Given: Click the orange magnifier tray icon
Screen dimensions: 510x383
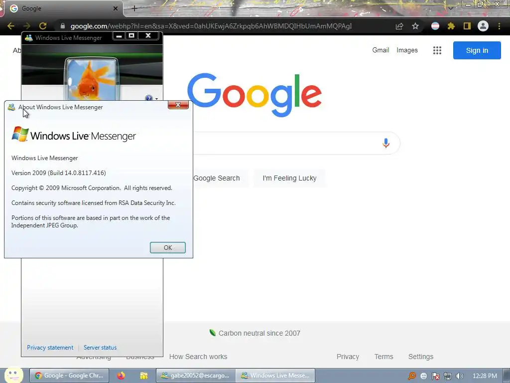Looking at the screenshot, I should pos(412,376).
